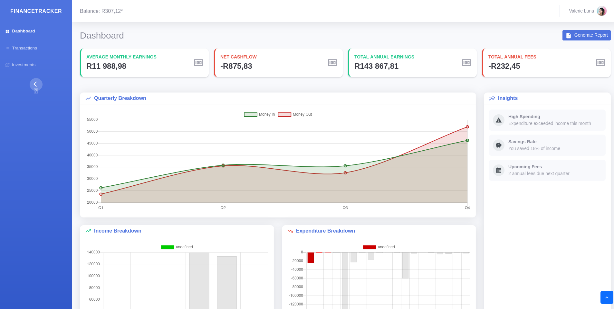Click the Q4 Money Out data point
The image size is (614, 309).
[x=467, y=127]
